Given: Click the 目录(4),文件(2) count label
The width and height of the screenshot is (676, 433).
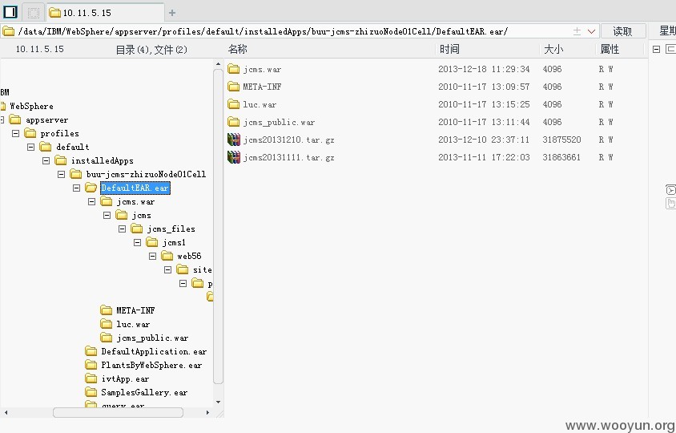Looking at the screenshot, I should point(151,50).
